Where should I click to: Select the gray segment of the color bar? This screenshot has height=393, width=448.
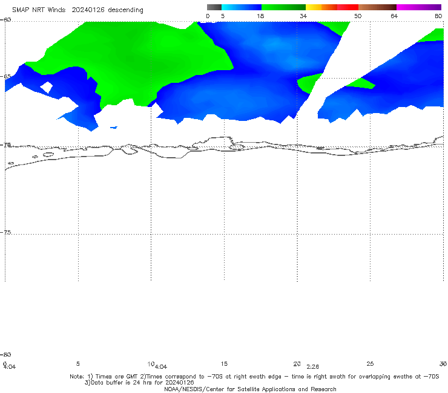pos(214,7)
